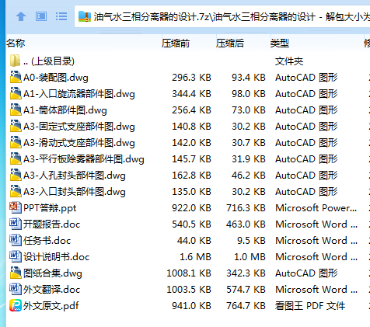Click the archive icon in the path bar
The height and width of the screenshot is (327, 370).
(x=85, y=16)
